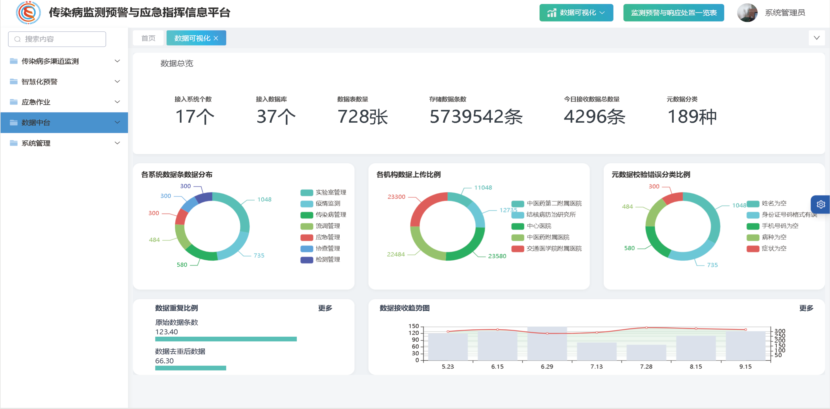Toggle 身份证号码格式有误 legend item
830x409 pixels.
click(x=782, y=215)
